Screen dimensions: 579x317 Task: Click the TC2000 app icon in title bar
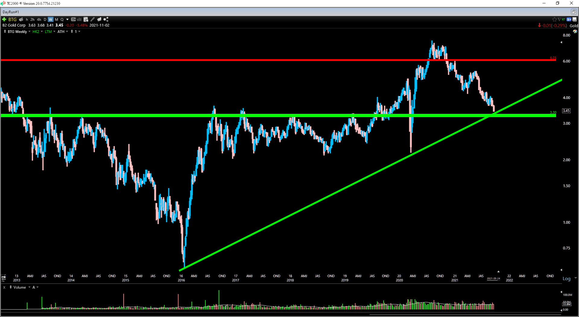3,3
